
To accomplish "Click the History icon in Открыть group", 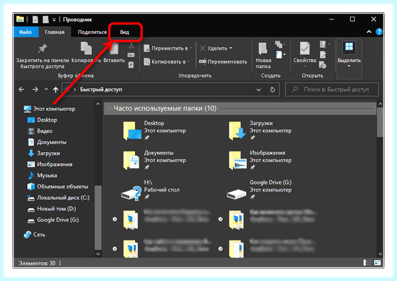I will click(323, 65).
